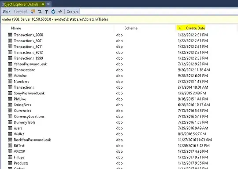Sort by the Name column header
238x169 pixels.
16,28
